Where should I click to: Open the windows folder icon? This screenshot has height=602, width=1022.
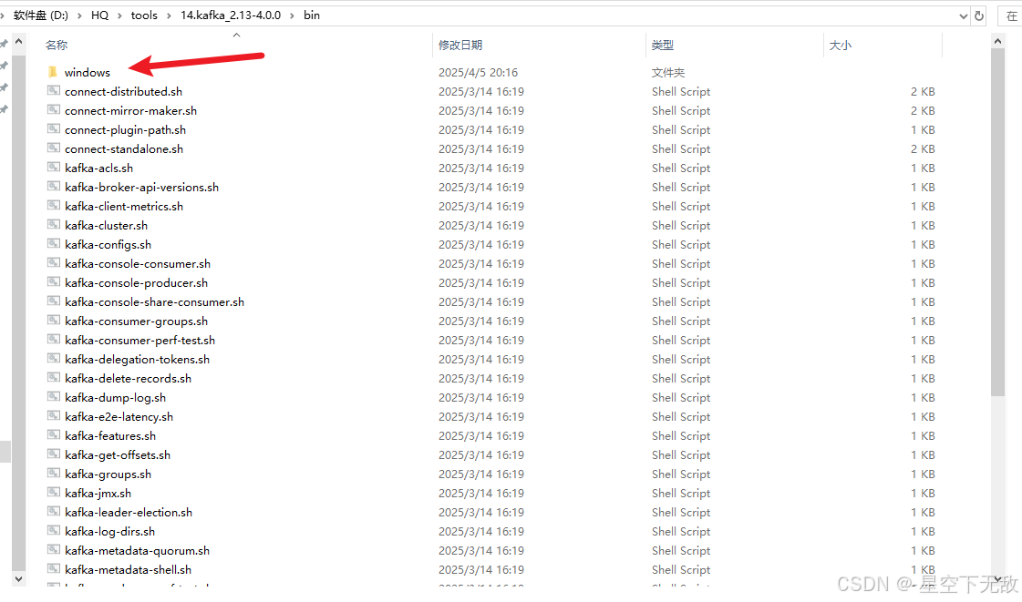pos(53,73)
